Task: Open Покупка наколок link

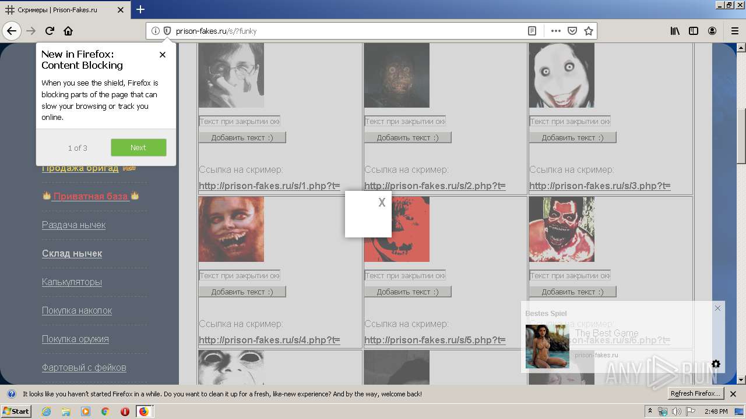Action: [77, 310]
